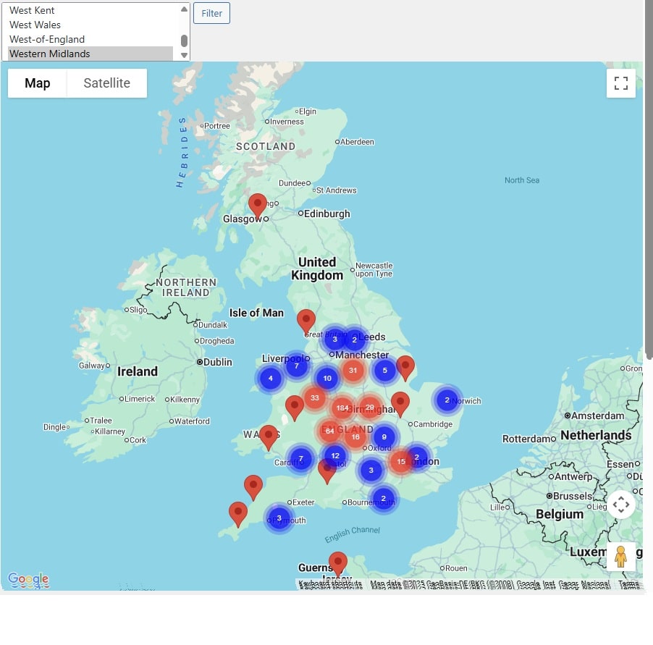Open the blue cluster near Cardiff

pos(300,459)
